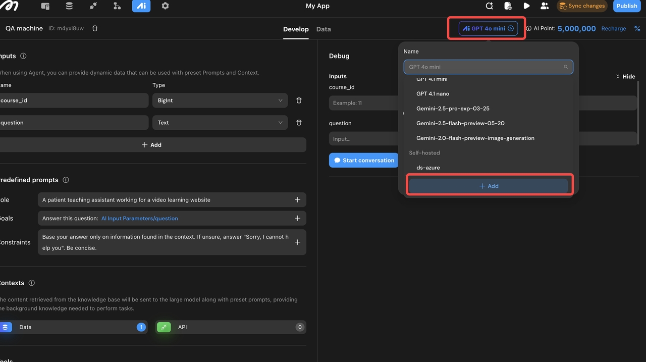646x362 pixels.
Task: Open the collaborators people icon
Action: click(544, 6)
